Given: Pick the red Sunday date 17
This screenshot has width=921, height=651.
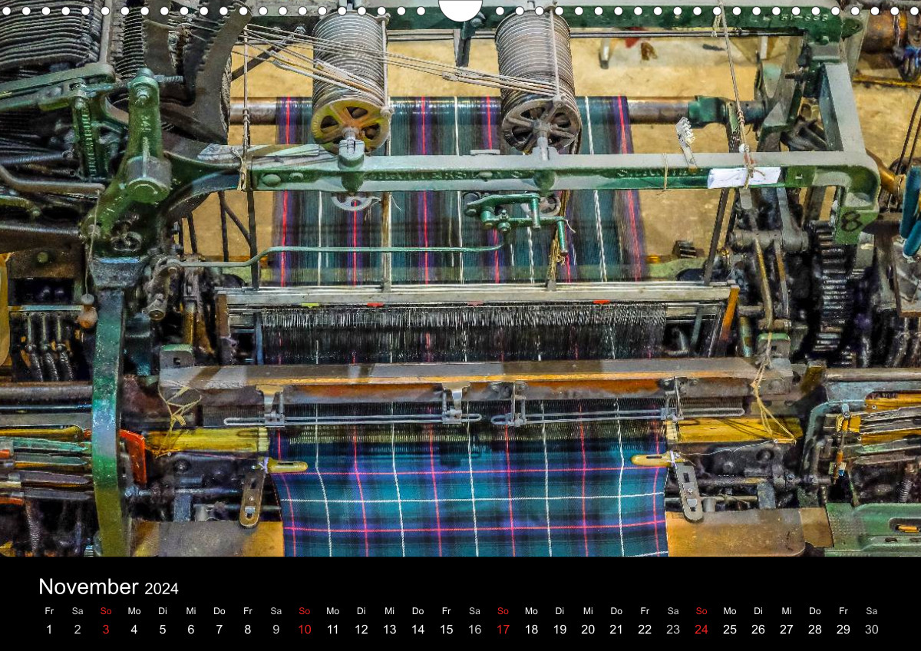Looking at the screenshot, I should coord(503,630).
